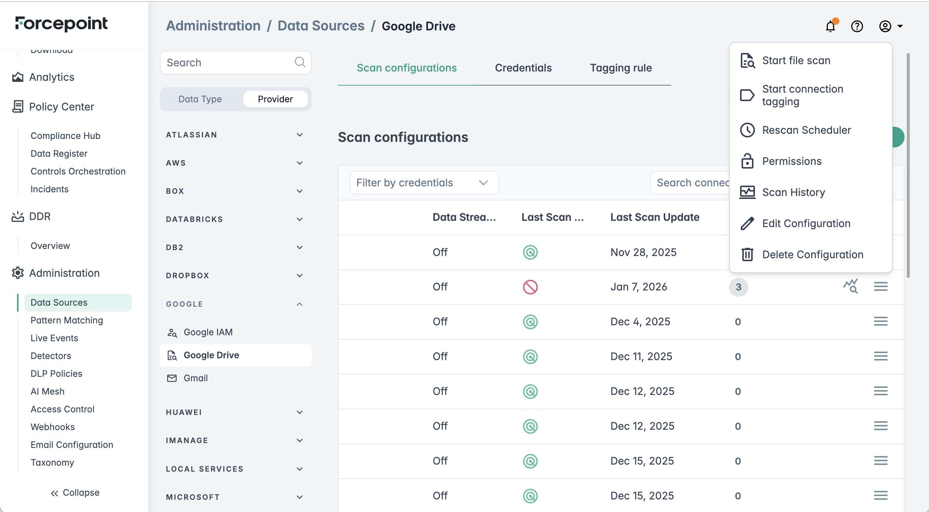Screen dimensions: 929x512
Task: Click the magnifier icon in Search box
Action: coord(300,62)
